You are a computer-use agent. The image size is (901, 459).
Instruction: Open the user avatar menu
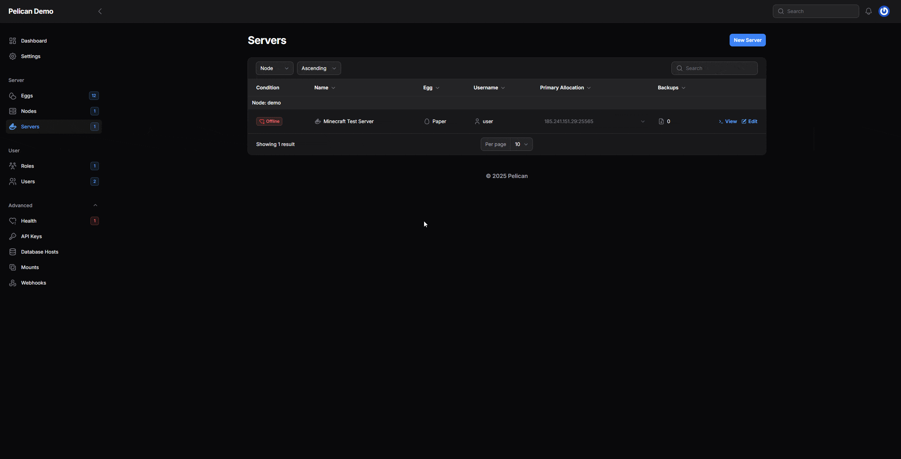coord(884,11)
